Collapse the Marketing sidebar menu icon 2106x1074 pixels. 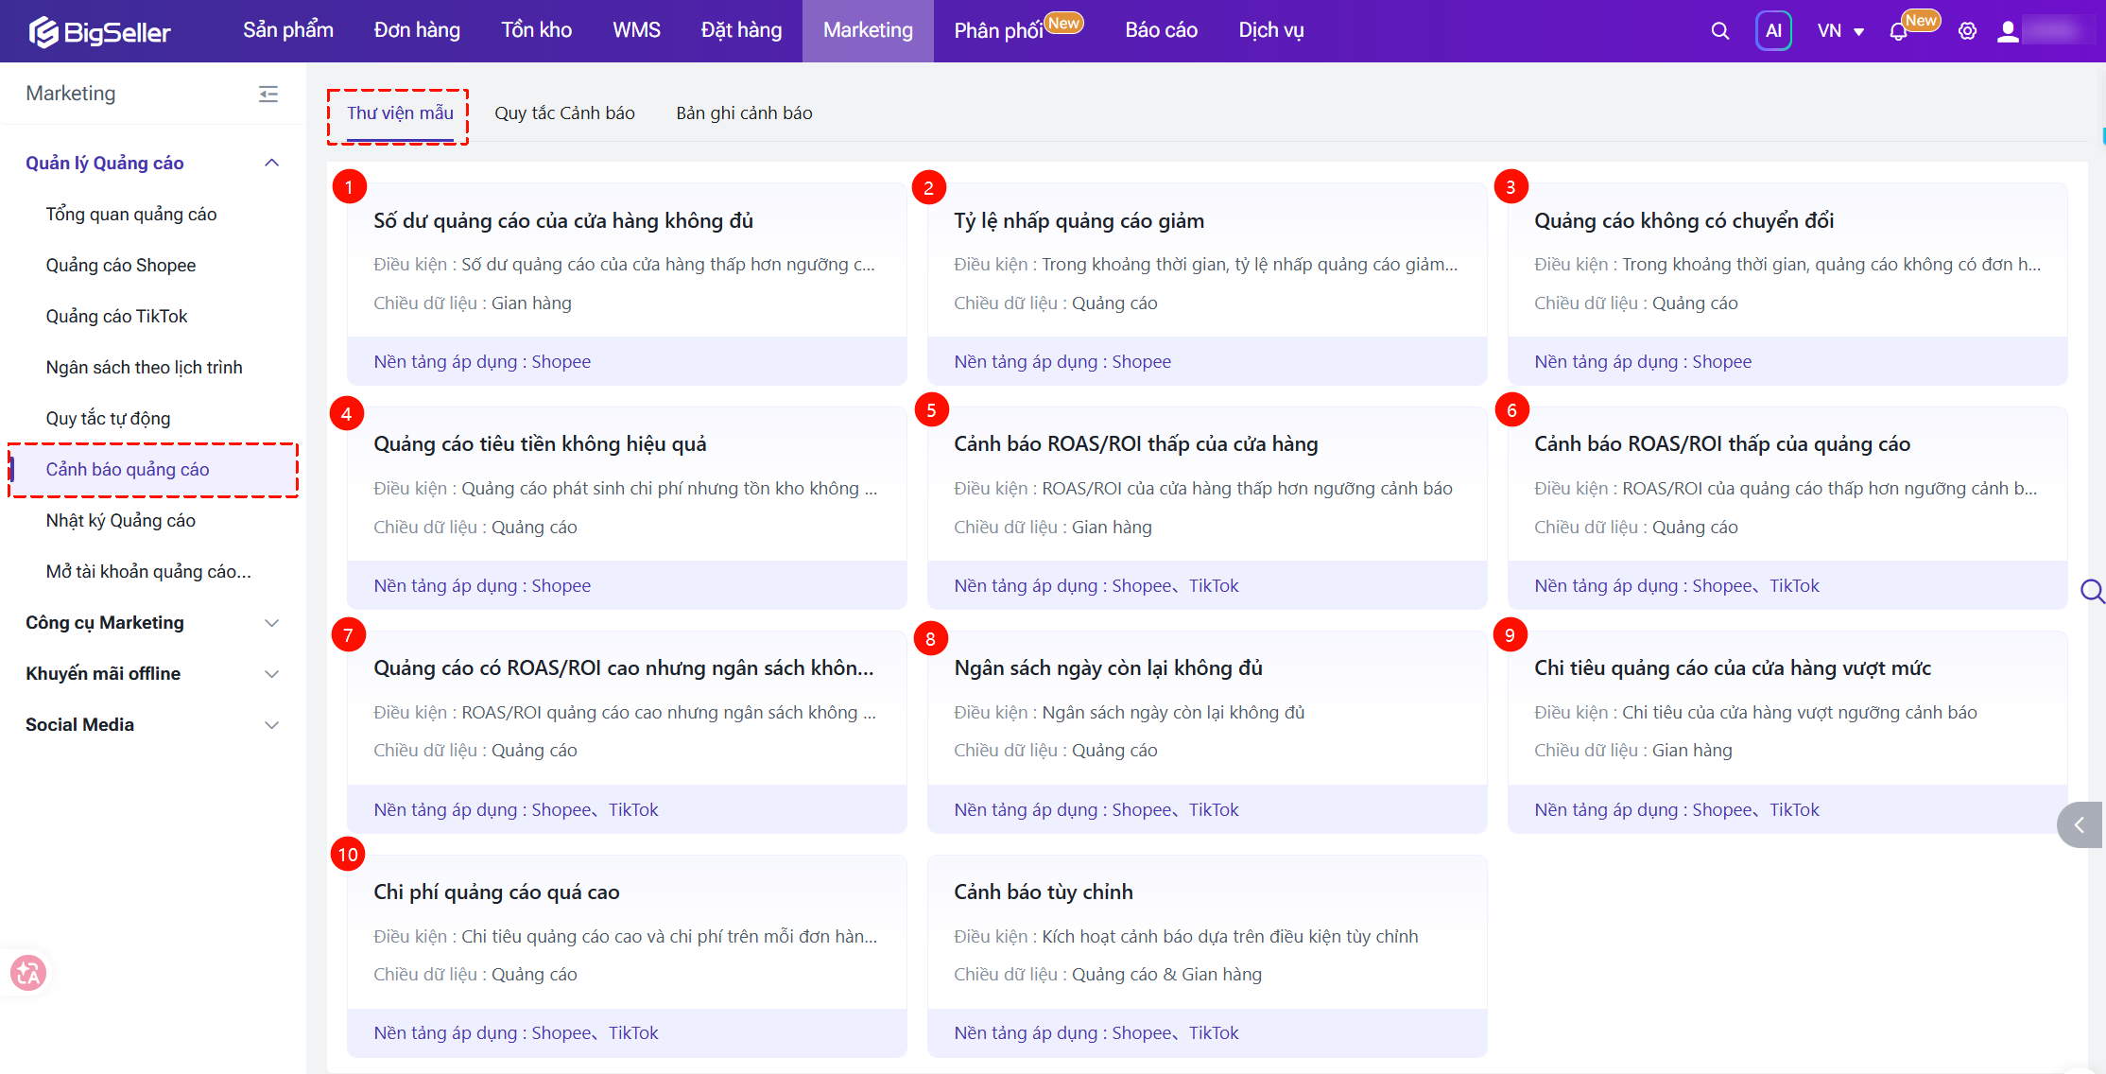(x=268, y=94)
